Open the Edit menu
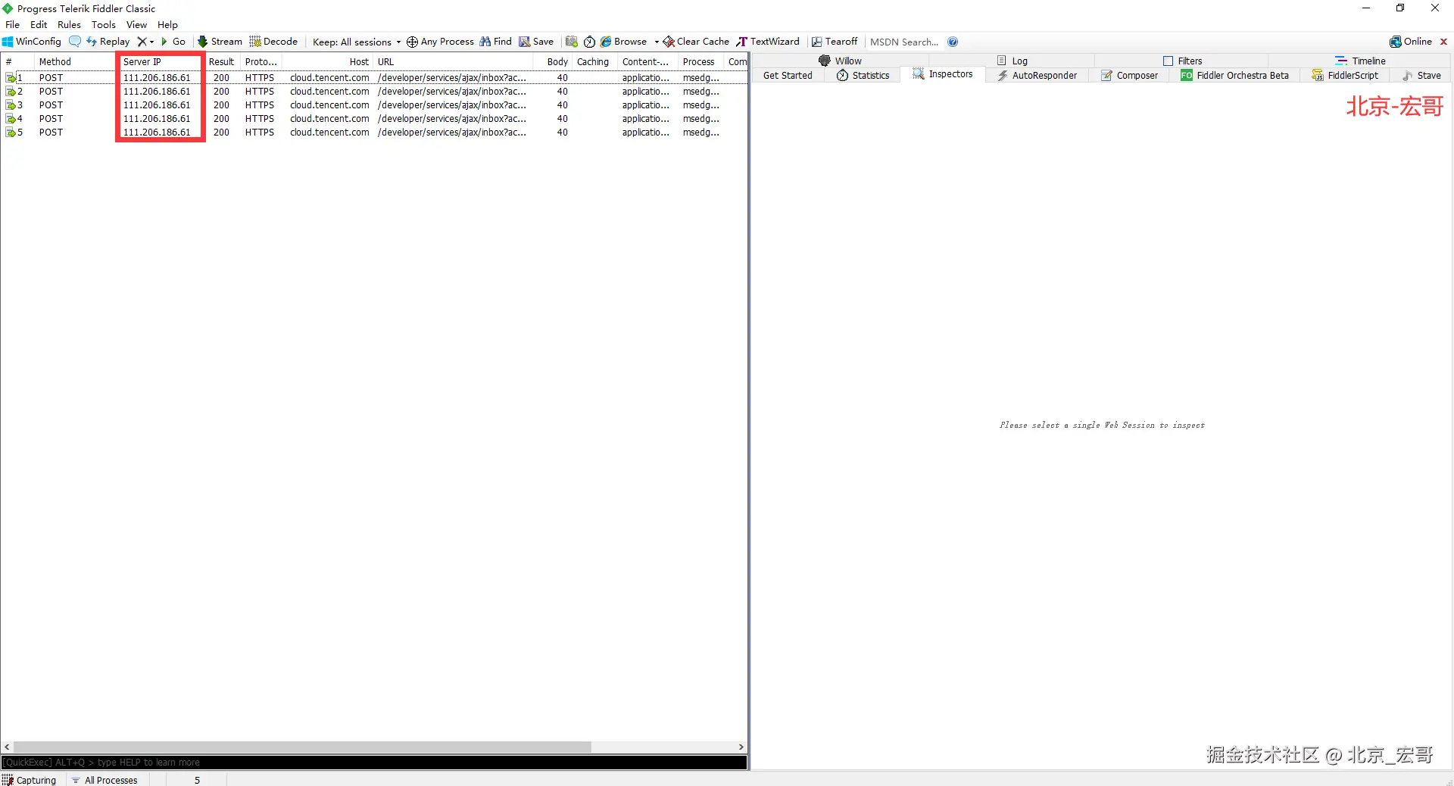Image resolution: width=1454 pixels, height=786 pixels. (x=39, y=24)
